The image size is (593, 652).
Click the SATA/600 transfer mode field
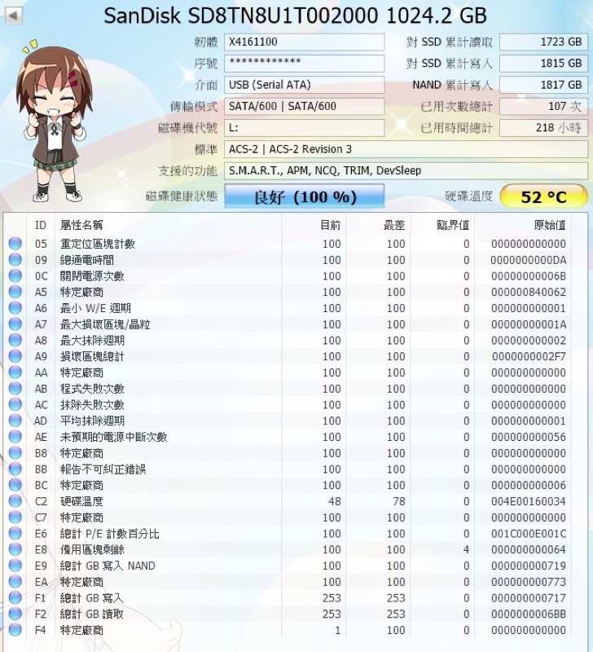coord(304,107)
